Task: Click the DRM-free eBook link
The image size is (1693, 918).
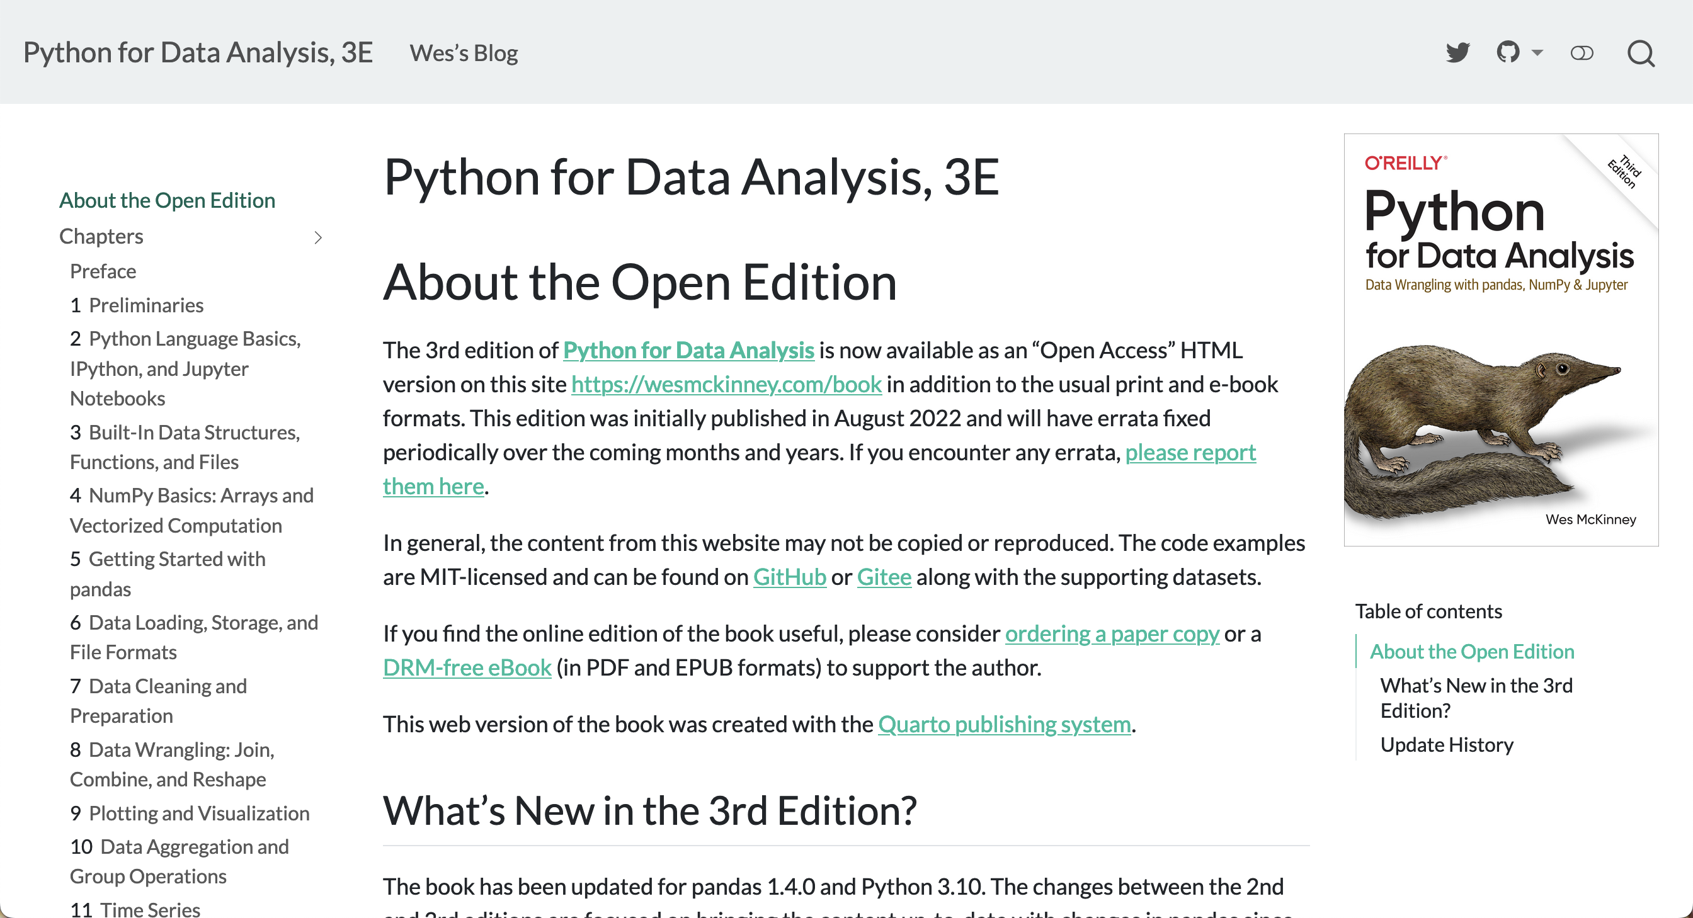Action: tap(467, 667)
